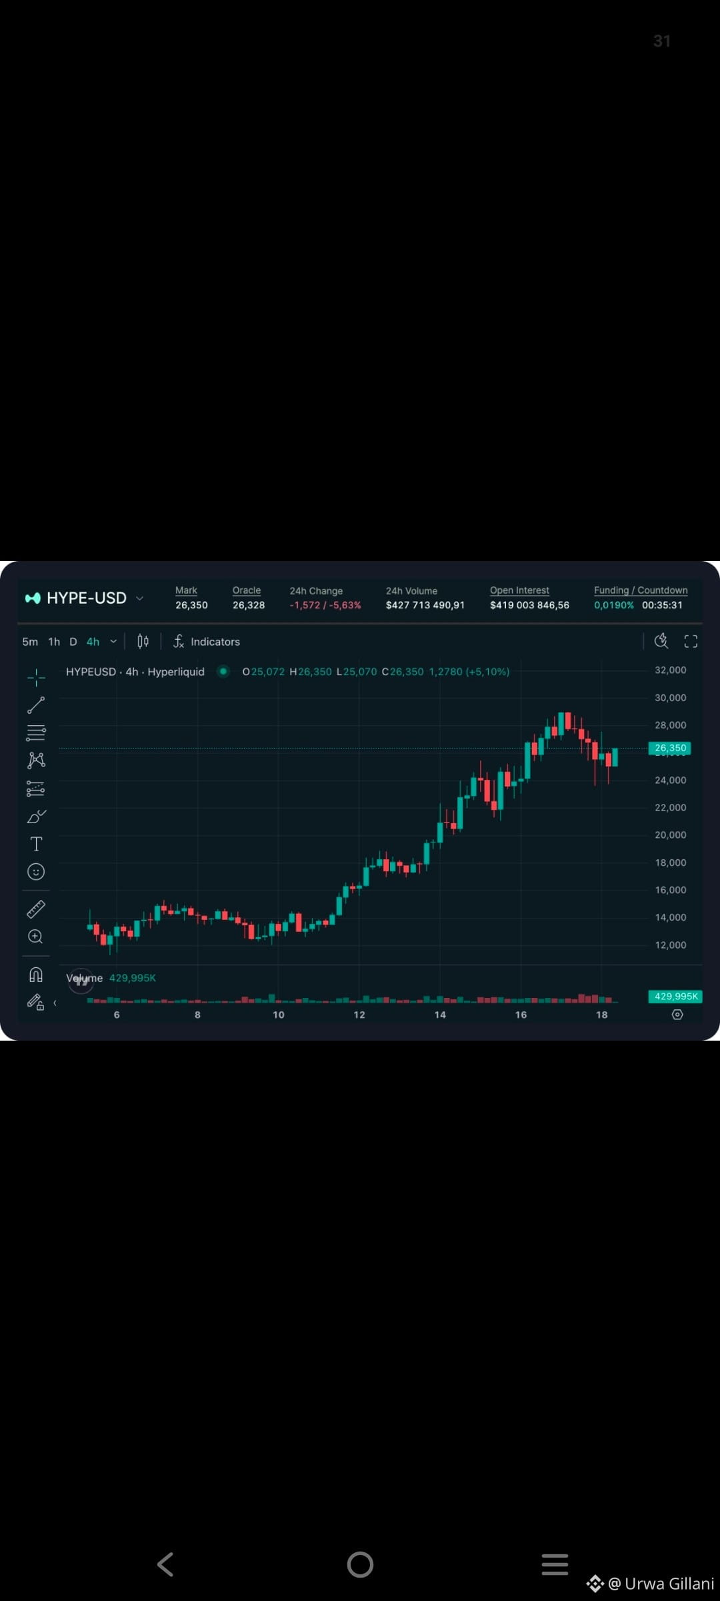
Task: Click the HYPEUSD · 4h · Hyperliquid legend
Action: (x=135, y=672)
